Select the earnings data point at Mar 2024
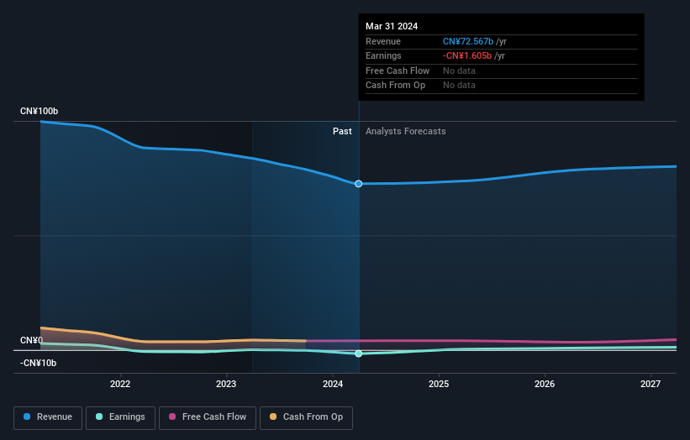 (359, 354)
